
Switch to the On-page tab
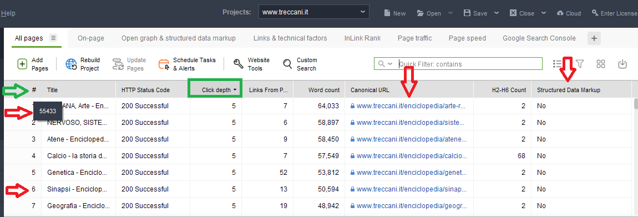[91, 38]
